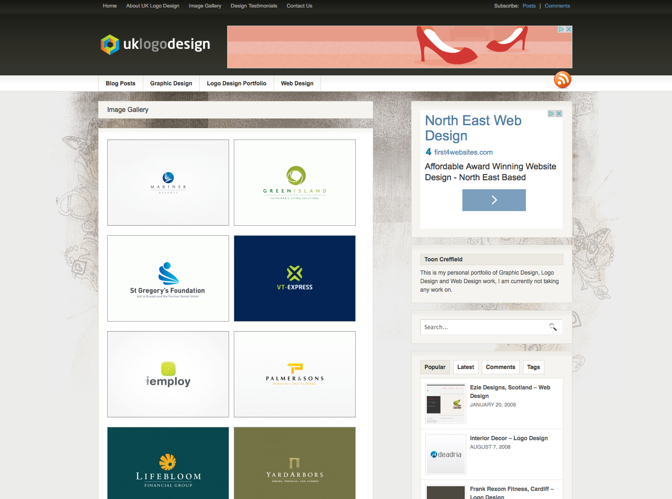The width and height of the screenshot is (672, 499).
Task: Switch to the Comments tab in sidebar
Action: pyautogui.click(x=500, y=367)
